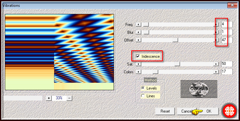Click the Blur slider right arrow
This screenshot has height=121, width=240.
click(x=216, y=32)
